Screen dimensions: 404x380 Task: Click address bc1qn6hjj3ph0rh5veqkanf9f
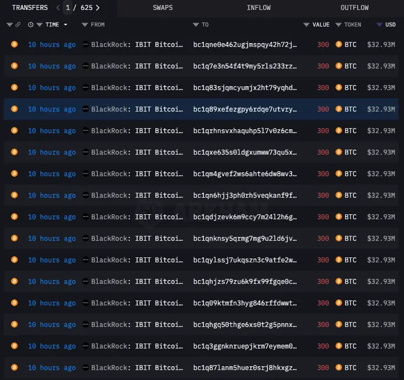(x=245, y=196)
